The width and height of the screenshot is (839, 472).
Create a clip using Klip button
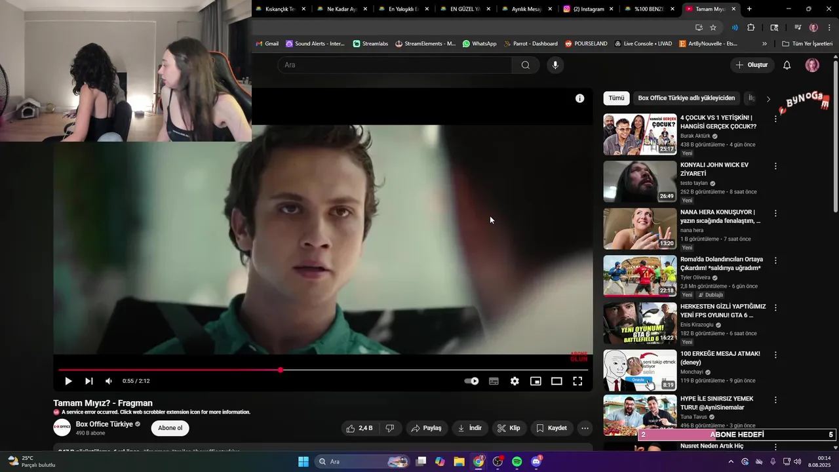coord(509,428)
